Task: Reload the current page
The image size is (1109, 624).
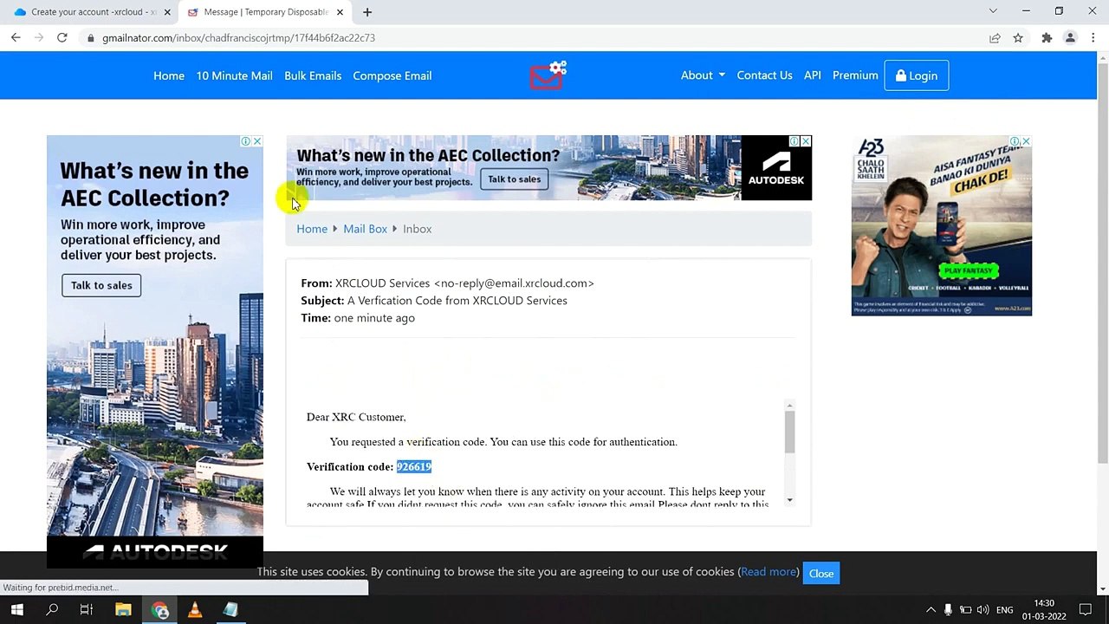Action: 62,37
